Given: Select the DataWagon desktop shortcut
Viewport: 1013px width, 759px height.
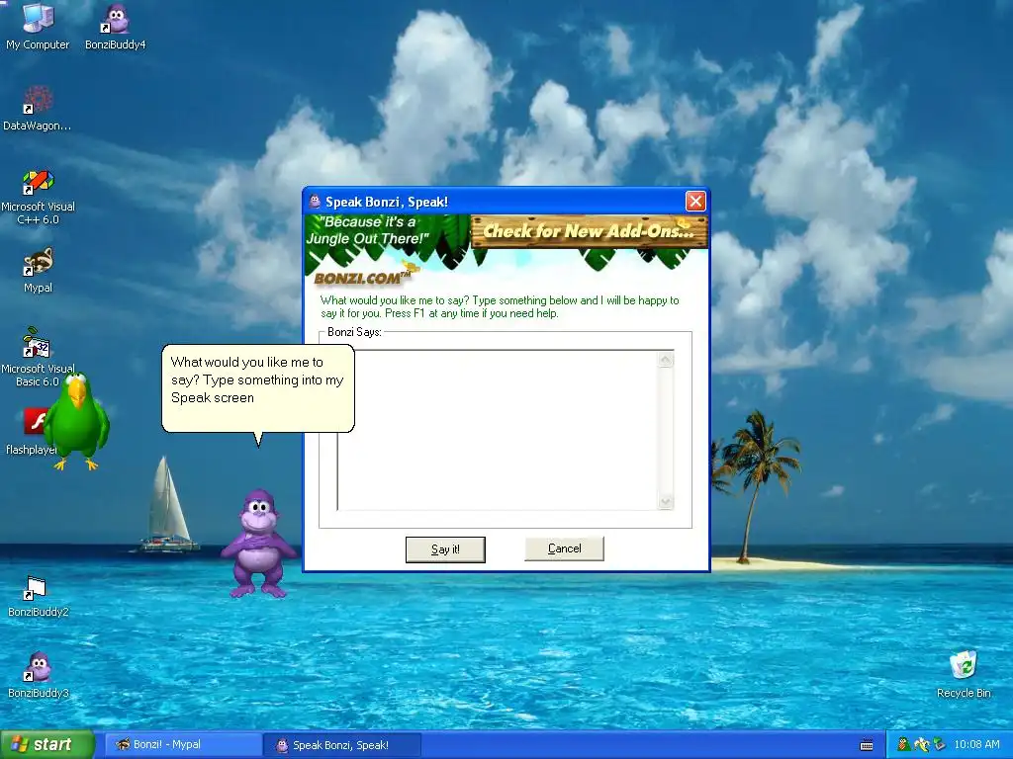Looking at the screenshot, I should tap(38, 108).
